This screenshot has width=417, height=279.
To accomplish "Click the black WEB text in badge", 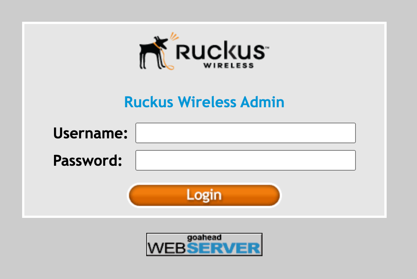I will pyautogui.click(x=166, y=248).
